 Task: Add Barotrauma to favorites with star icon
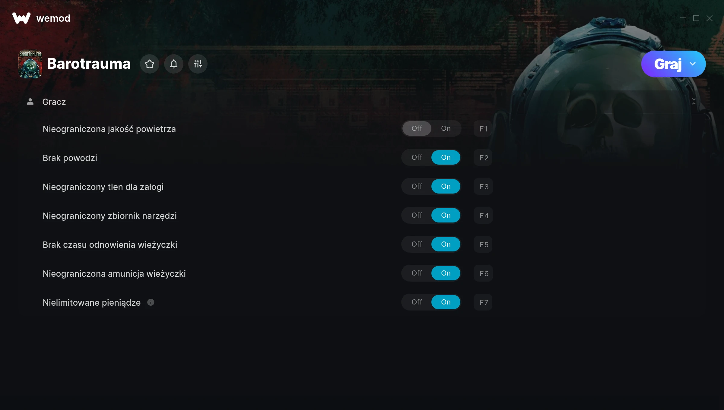(150, 64)
